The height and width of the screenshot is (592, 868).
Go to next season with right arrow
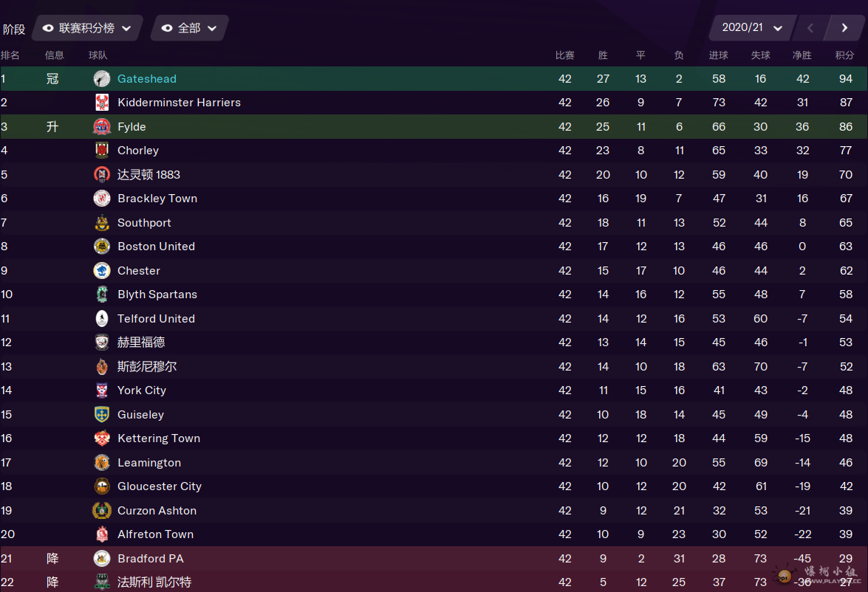coord(844,27)
